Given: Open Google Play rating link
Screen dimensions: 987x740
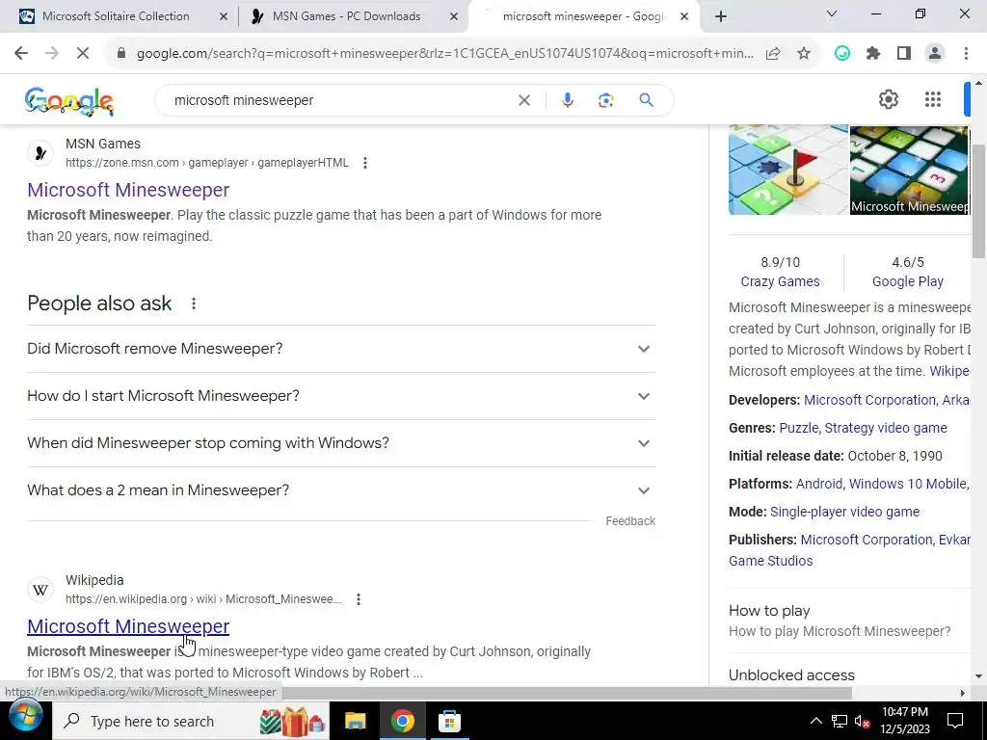Looking at the screenshot, I should pyautogui.click(x=908, y=281).
